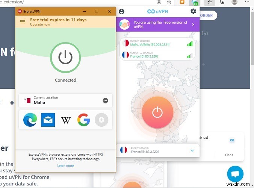Open the Google shortcut in ExpressVPN

[83, 120]
